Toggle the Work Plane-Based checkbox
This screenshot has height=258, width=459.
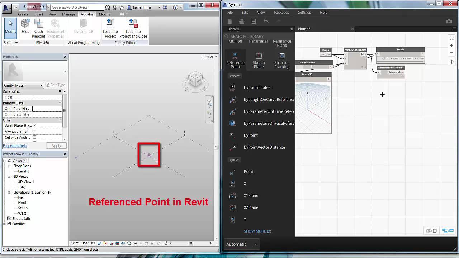pos(34,126)
